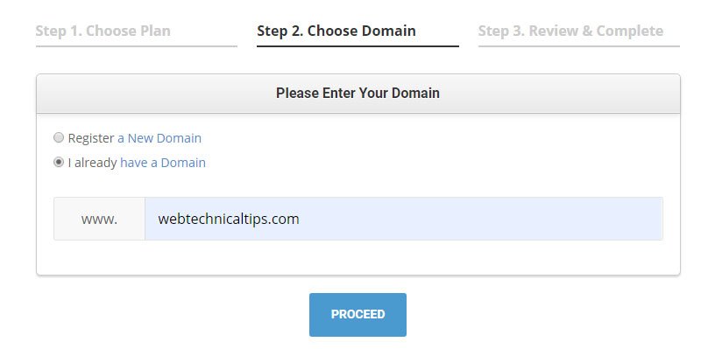
Task: Jump to Step 3. Review & Complete
Action: [x=571, y=31]
